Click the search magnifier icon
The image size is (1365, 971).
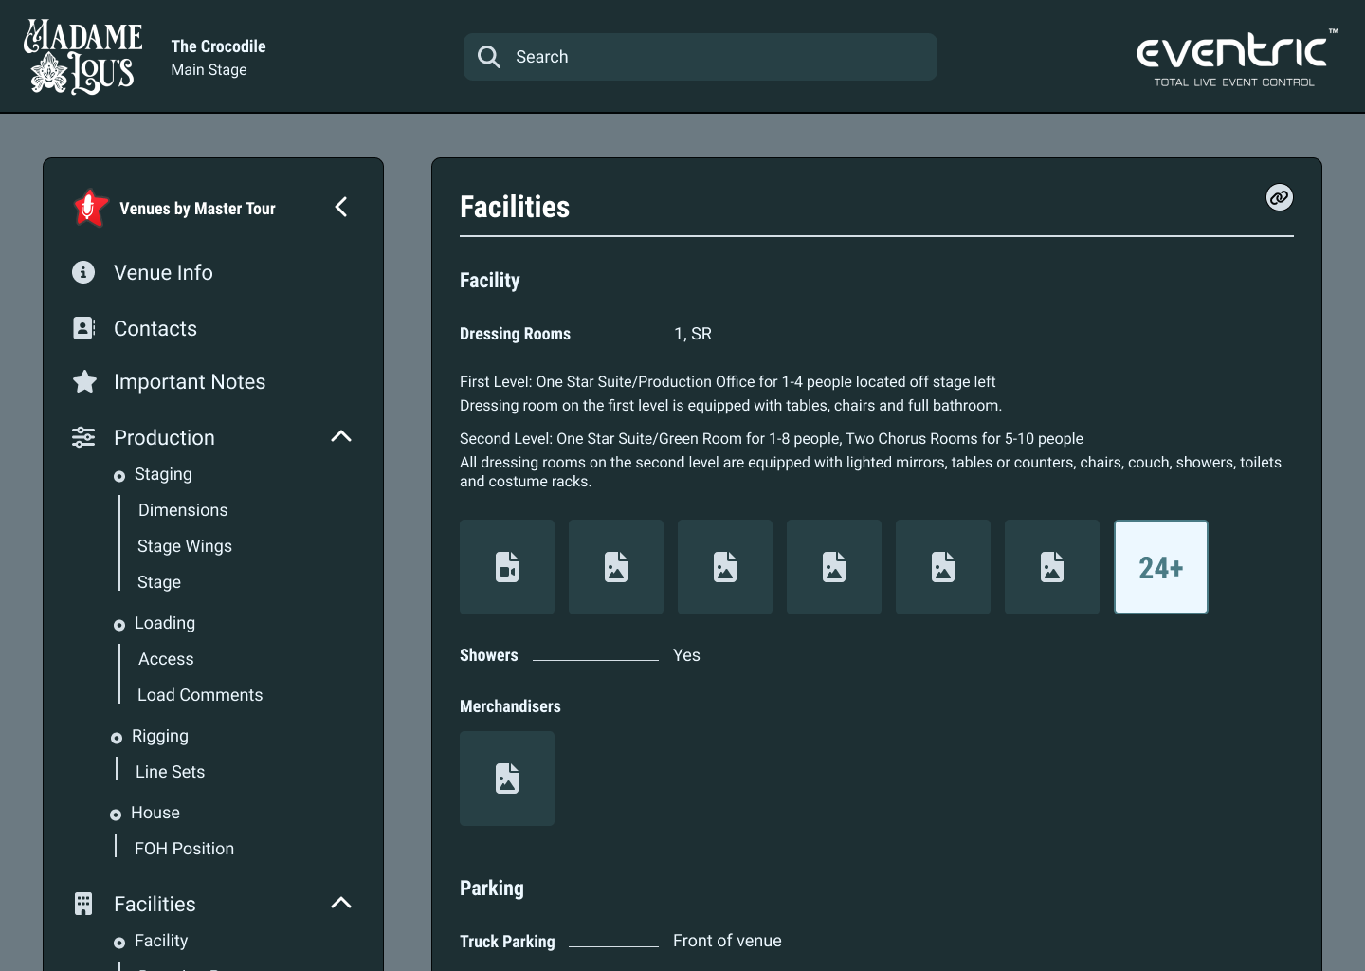[489, 57]
